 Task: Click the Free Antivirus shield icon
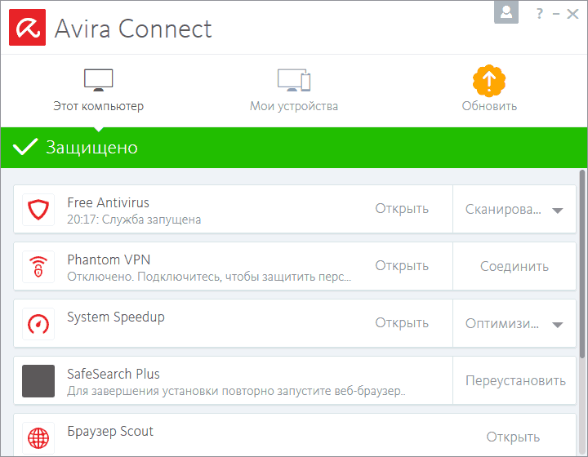click(38, 210)
